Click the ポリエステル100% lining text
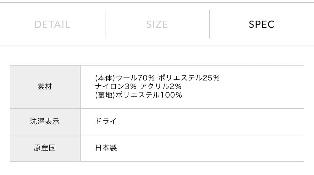Screen dimensions: 314x175 149,95
